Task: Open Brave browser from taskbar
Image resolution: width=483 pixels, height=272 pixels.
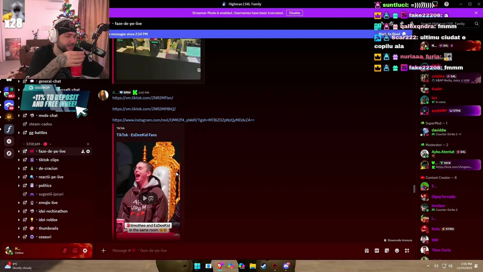Action: [220, 266]
